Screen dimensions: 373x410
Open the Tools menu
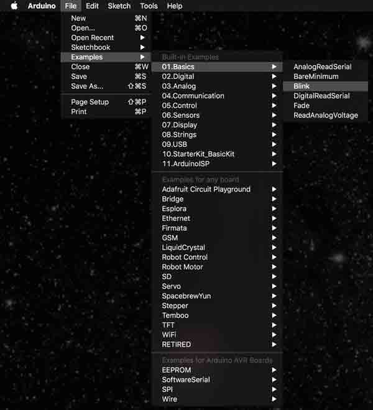pyautogui.click(x=149, y=6)
